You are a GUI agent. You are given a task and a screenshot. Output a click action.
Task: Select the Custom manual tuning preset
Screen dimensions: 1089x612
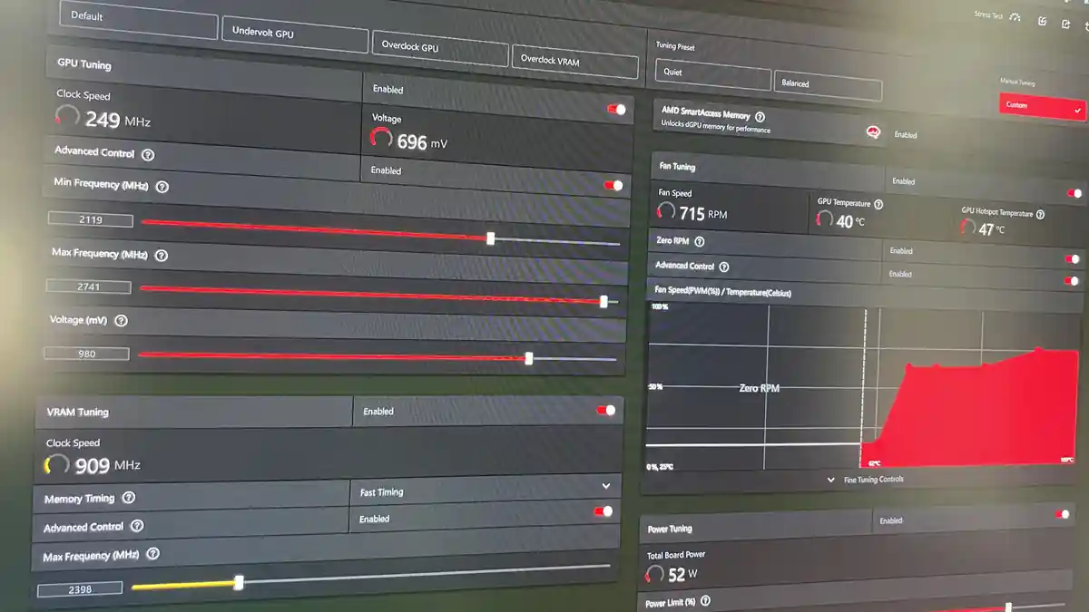click(1042, 107)
